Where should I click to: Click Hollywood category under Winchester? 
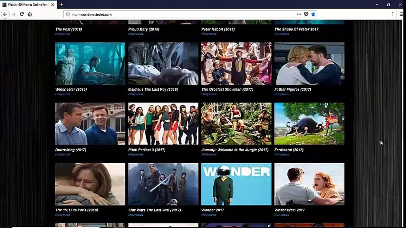click(63, 94)
